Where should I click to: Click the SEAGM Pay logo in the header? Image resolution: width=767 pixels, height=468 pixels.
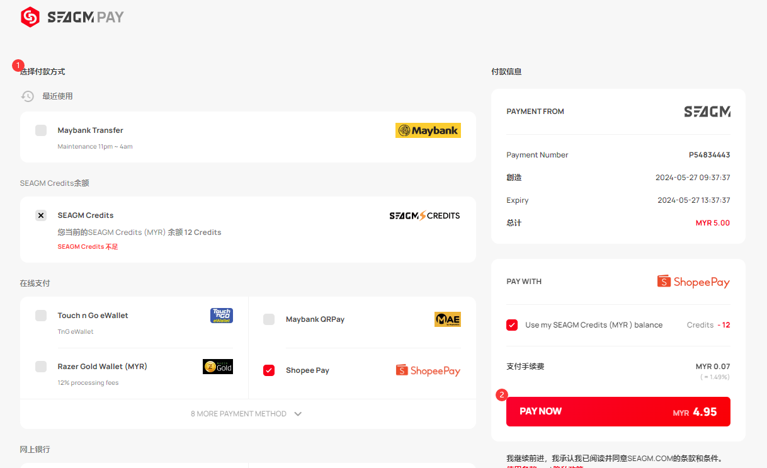72,17
